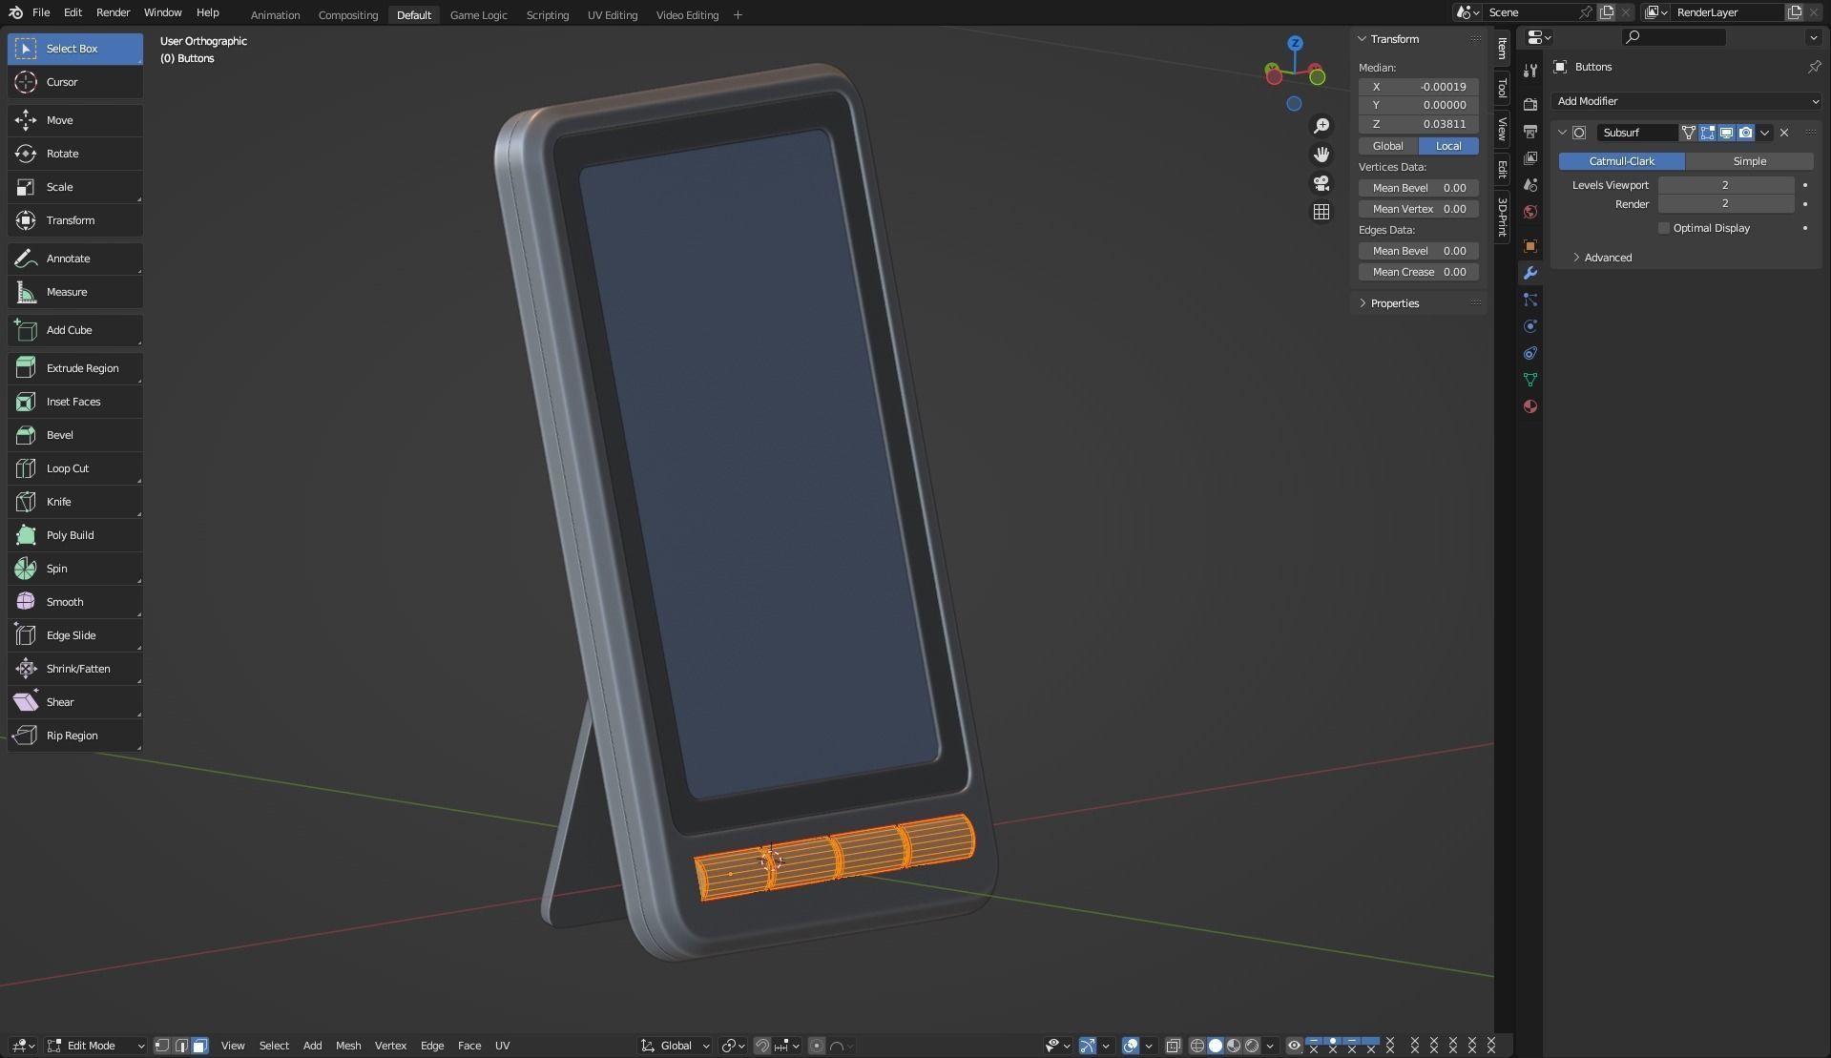
Task: Open the Vertex menu
Action: coord(390,1046)
